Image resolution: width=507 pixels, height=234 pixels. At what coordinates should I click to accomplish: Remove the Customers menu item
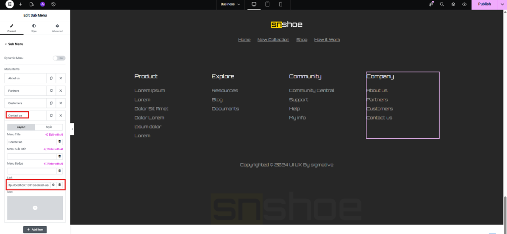click(x=60, y=103)
